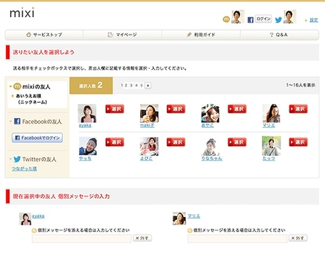The width and height of the screenshot is (325, 254).
Task: Open the ayaka link in the selected friends section
Action: (x=38, y=216)
